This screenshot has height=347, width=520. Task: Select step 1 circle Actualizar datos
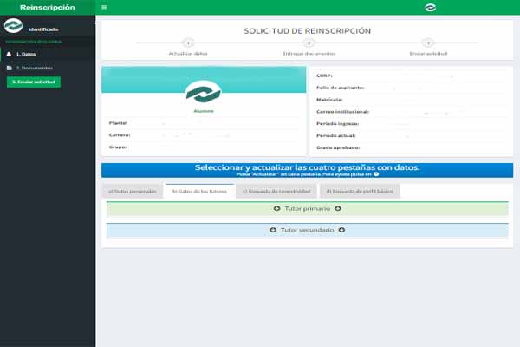(x=188, y=43)
